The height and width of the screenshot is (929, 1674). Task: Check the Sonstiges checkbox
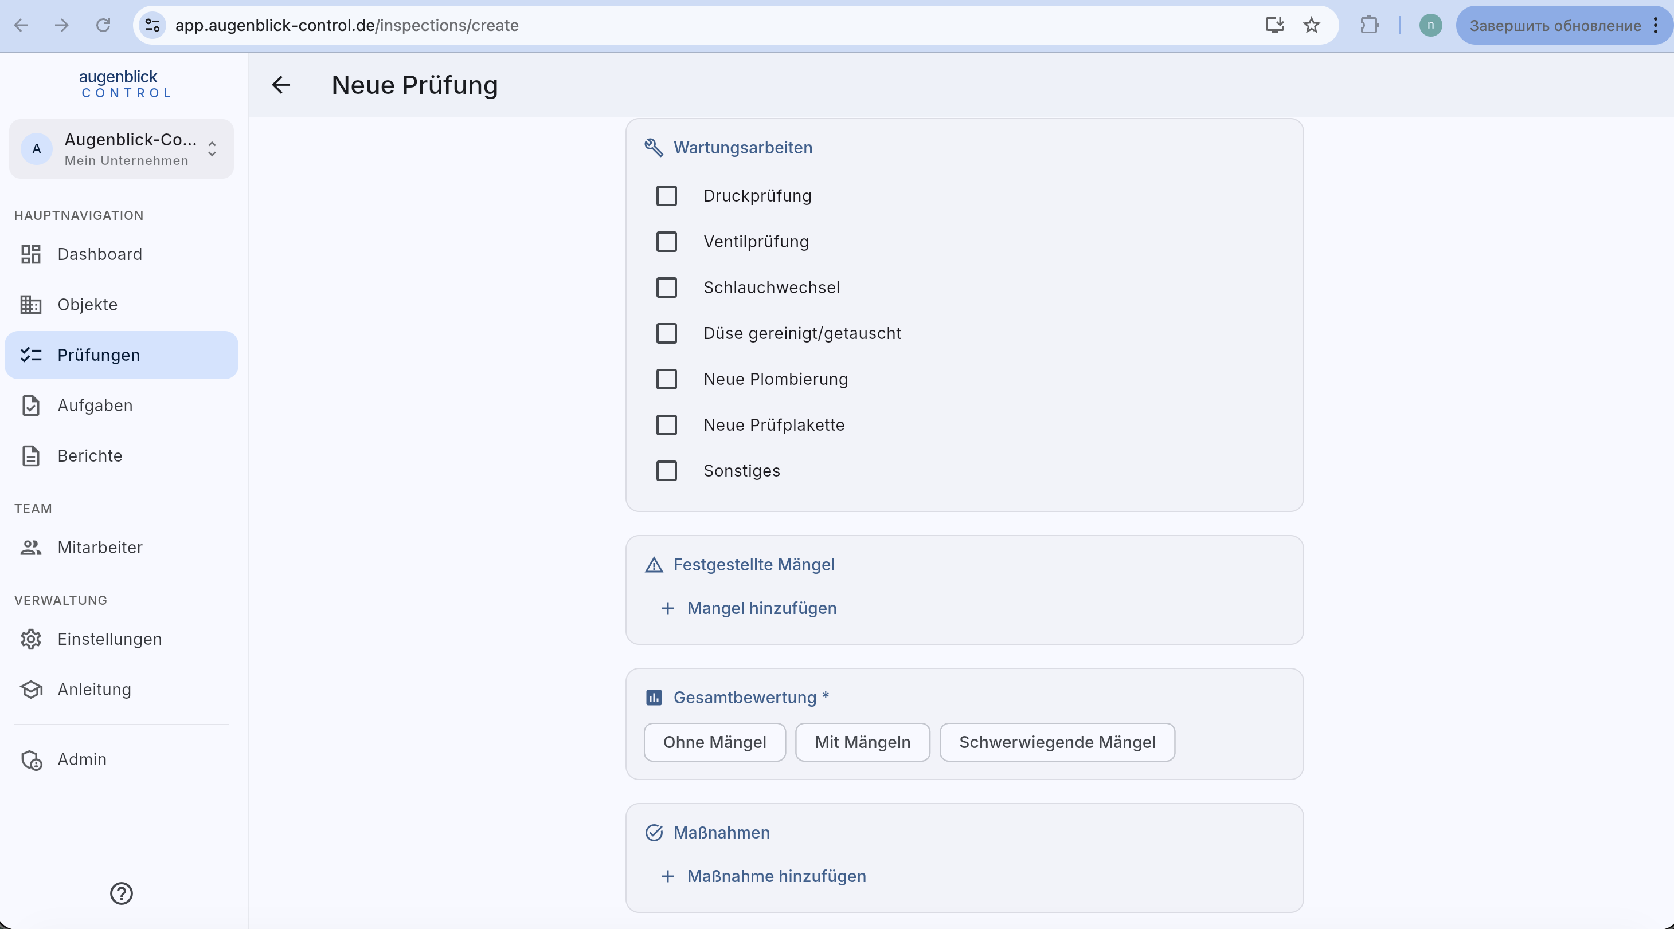(666, 471)
